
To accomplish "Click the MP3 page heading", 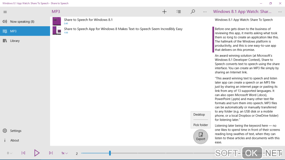I will (56, 11).
